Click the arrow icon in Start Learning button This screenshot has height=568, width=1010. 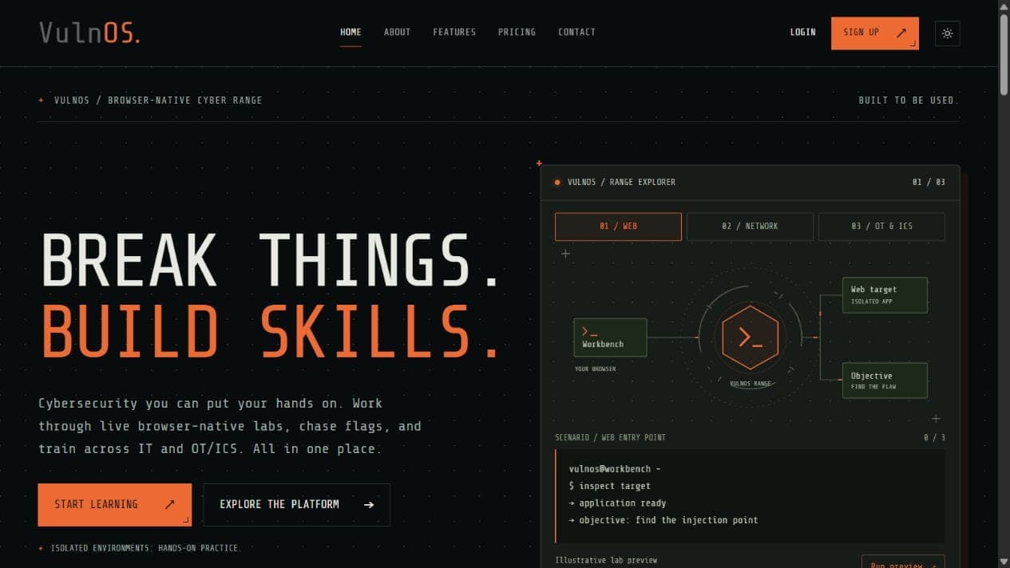(x=169, y=504)
